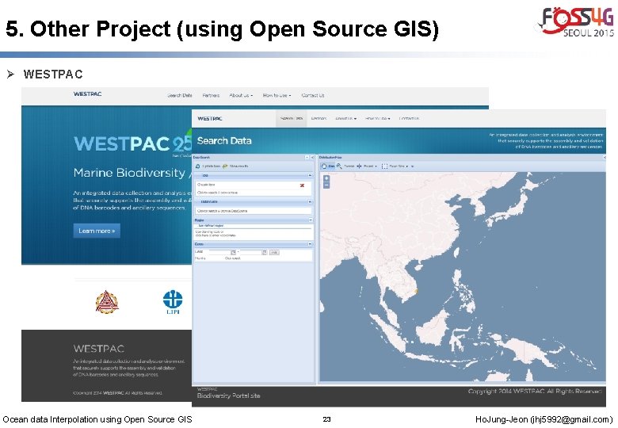Image resolution: width=618 pixels, height=428 pixels.
Task: Open the second date calendar picker icon
Action: 265,252
